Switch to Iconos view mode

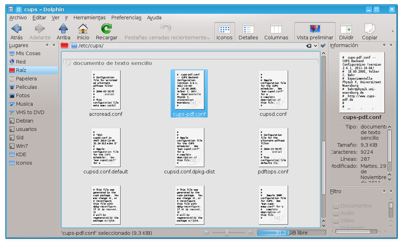[224, 31]
